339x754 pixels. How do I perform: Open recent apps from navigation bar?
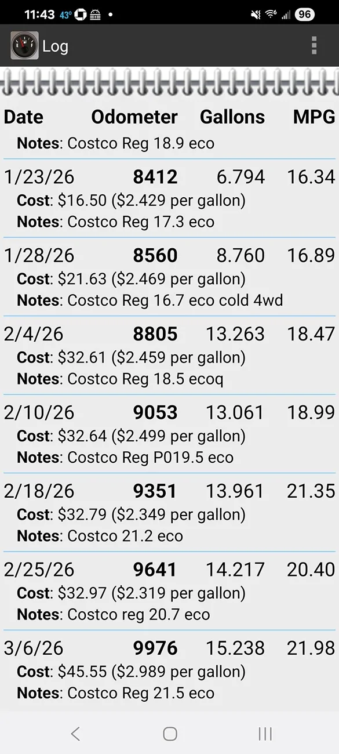pyautogui.click(x=265, y=734)
